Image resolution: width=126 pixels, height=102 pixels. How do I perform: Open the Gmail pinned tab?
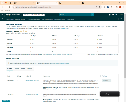pos(6,3)
